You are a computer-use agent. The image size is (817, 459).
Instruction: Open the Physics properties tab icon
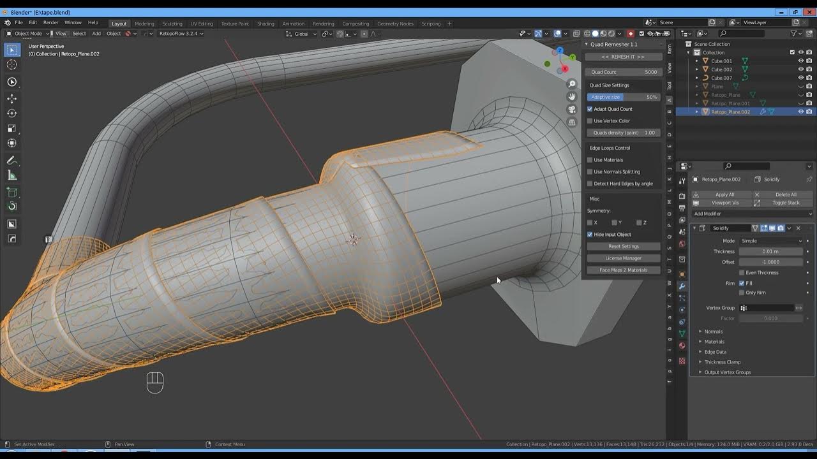[682, 310]
